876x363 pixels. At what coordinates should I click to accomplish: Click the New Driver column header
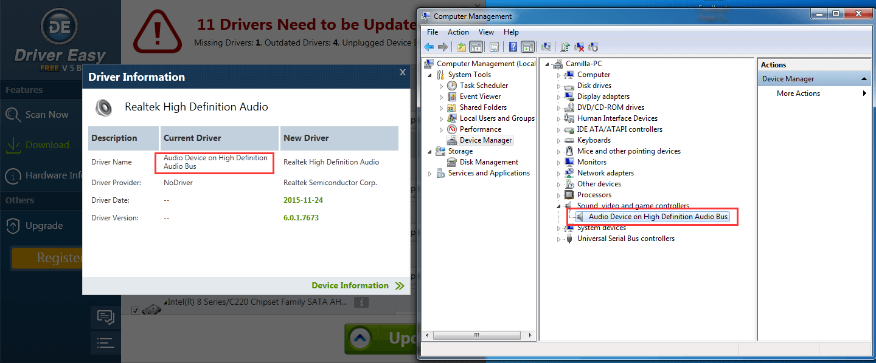click(339, 138)
